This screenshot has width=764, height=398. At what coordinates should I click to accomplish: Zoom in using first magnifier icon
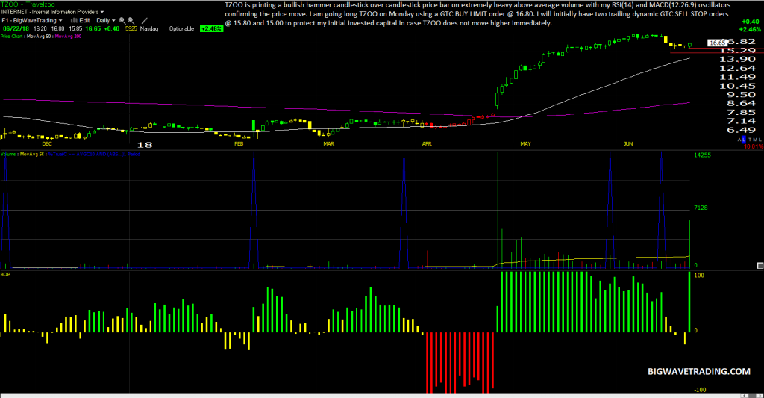click(x=122, y=20)
